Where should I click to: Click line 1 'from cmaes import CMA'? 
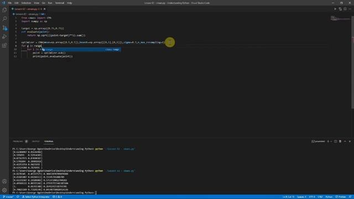pos(36,18)
